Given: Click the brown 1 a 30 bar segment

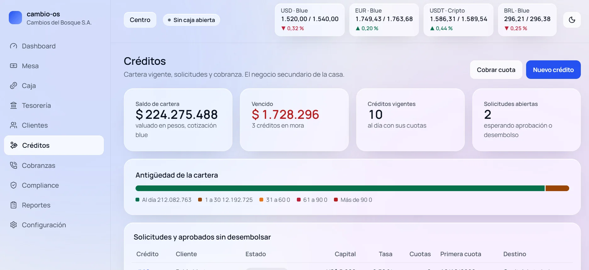Looking at the screenshot, I should [557, 188].
